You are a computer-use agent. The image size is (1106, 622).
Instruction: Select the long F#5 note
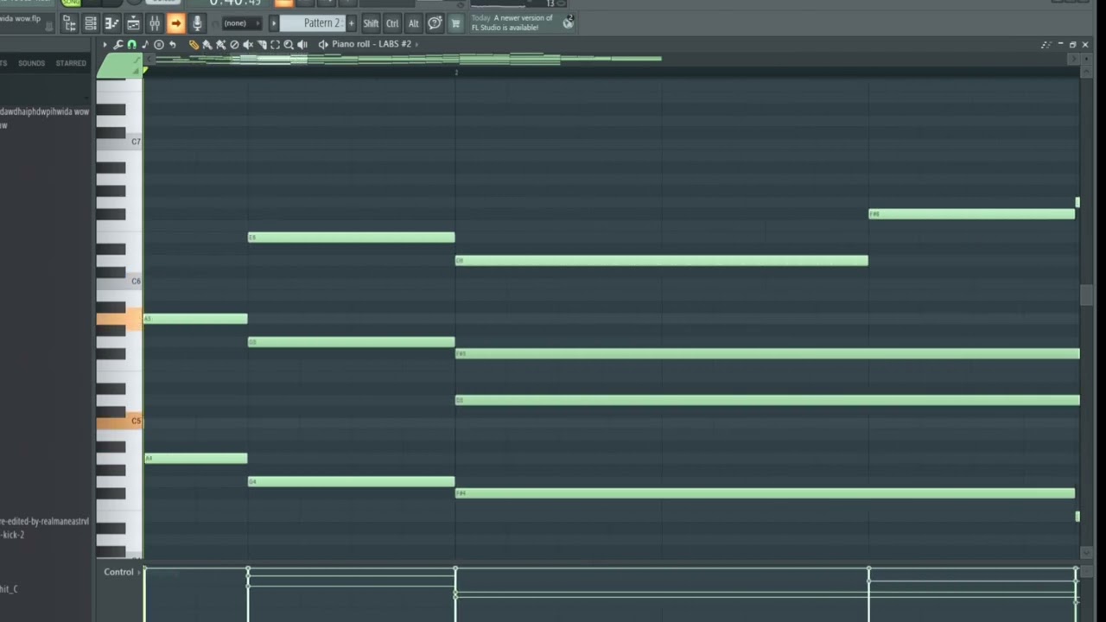[x=767, y=353]
